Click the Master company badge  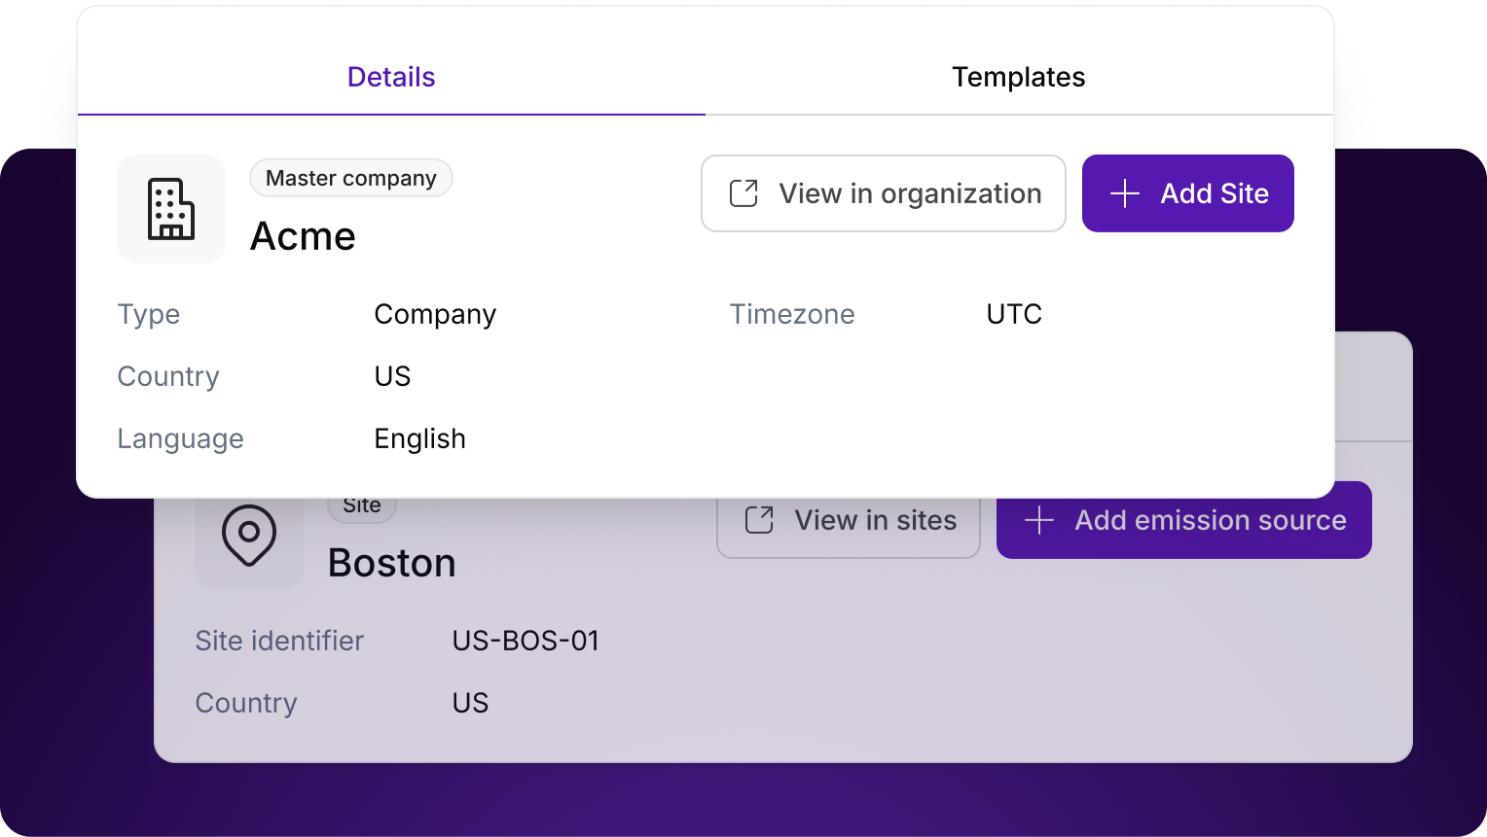point(351,178)
